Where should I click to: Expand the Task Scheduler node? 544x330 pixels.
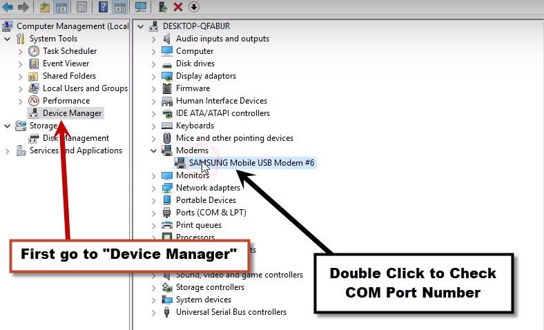pos(20,52)
